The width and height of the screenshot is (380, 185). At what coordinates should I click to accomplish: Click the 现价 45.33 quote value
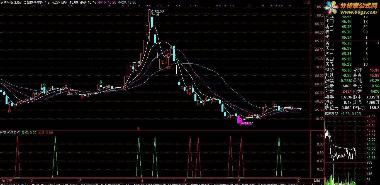347,70
